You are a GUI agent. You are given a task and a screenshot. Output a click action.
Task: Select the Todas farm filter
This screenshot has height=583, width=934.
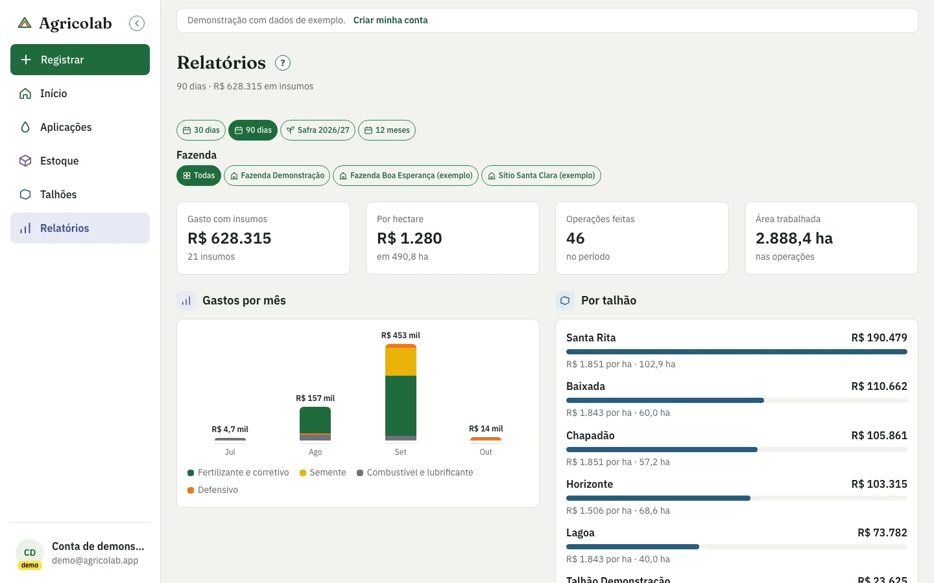[198, 176]
